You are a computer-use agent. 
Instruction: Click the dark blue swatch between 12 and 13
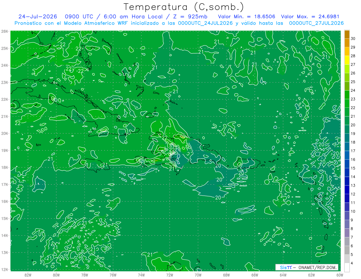coord(347,190)
